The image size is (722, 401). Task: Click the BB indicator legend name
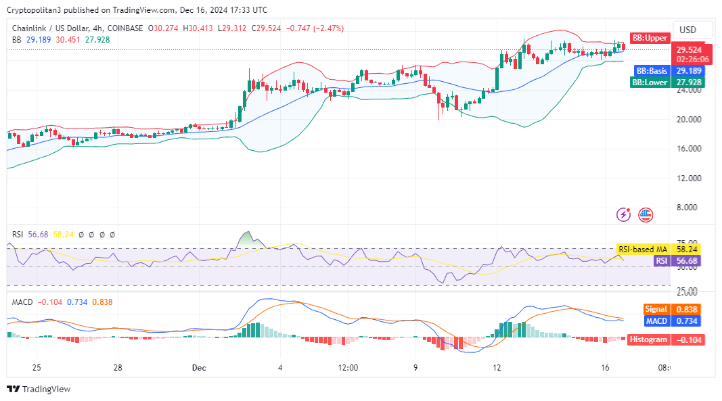[x=16, y=40]
